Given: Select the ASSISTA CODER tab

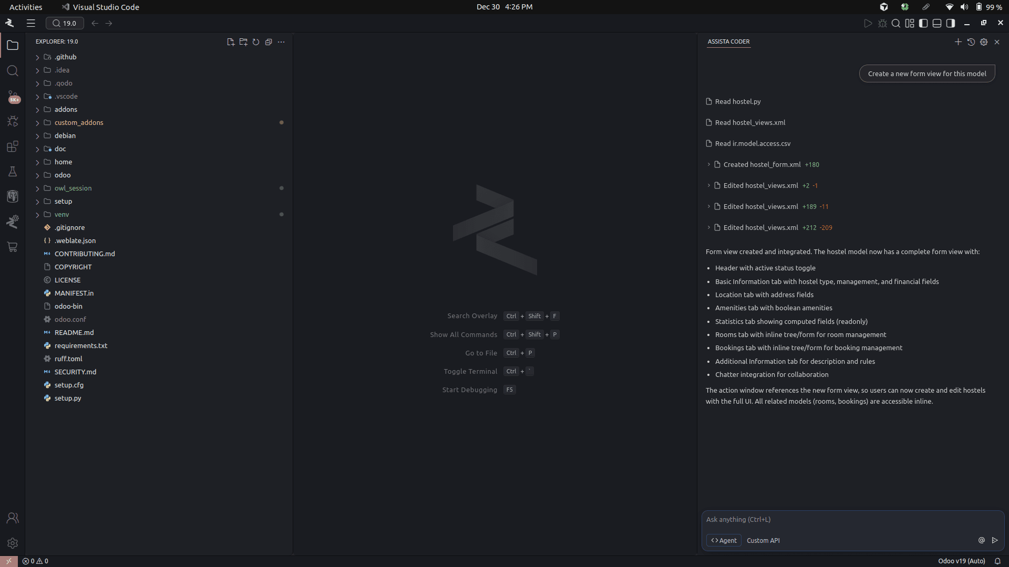Looking at the screenshot, I should [728, 41].
